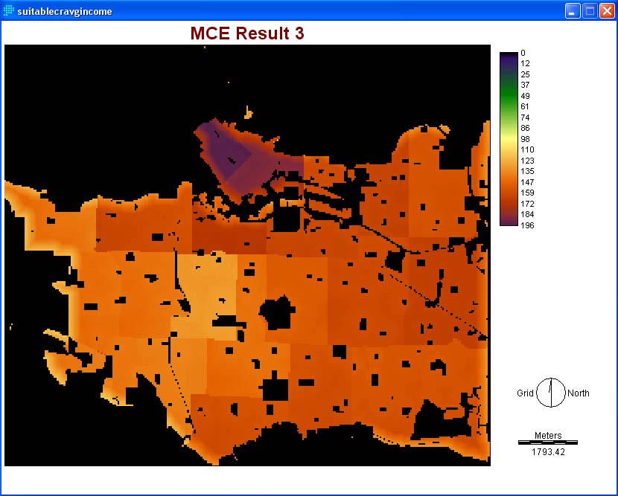Click the legend value 98

[526, 139]
